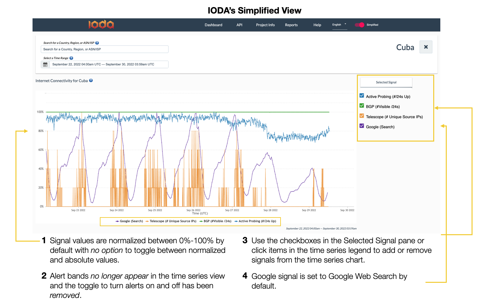478x305 pixels.
Task: Click help icon next to Internet Connectivity for Cuba
Action: pos(91,81)
